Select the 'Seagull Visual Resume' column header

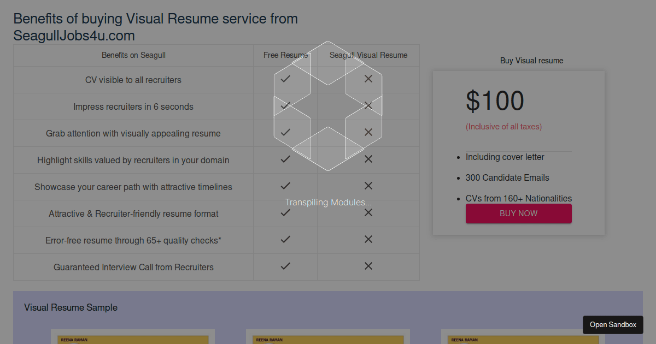click(368, 55)
